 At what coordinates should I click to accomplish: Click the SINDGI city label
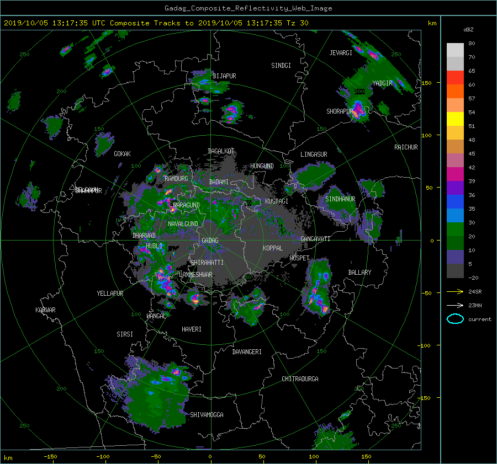click(281, 66)
